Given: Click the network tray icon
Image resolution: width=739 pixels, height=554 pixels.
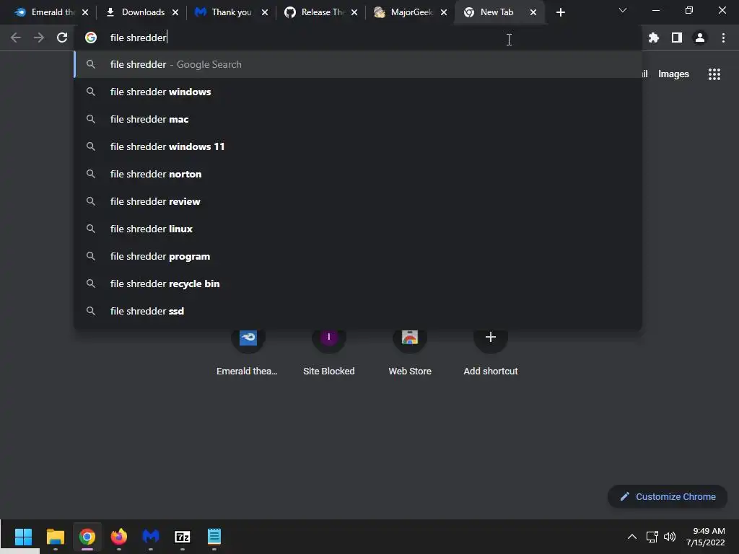Looking at the screenshot, I should point(652,537).
